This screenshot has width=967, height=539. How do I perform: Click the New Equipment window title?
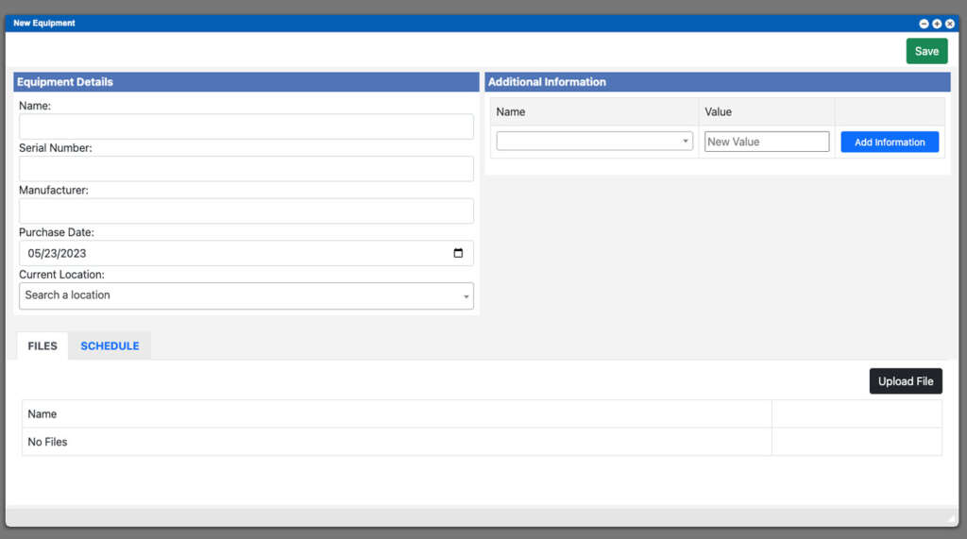43,23
